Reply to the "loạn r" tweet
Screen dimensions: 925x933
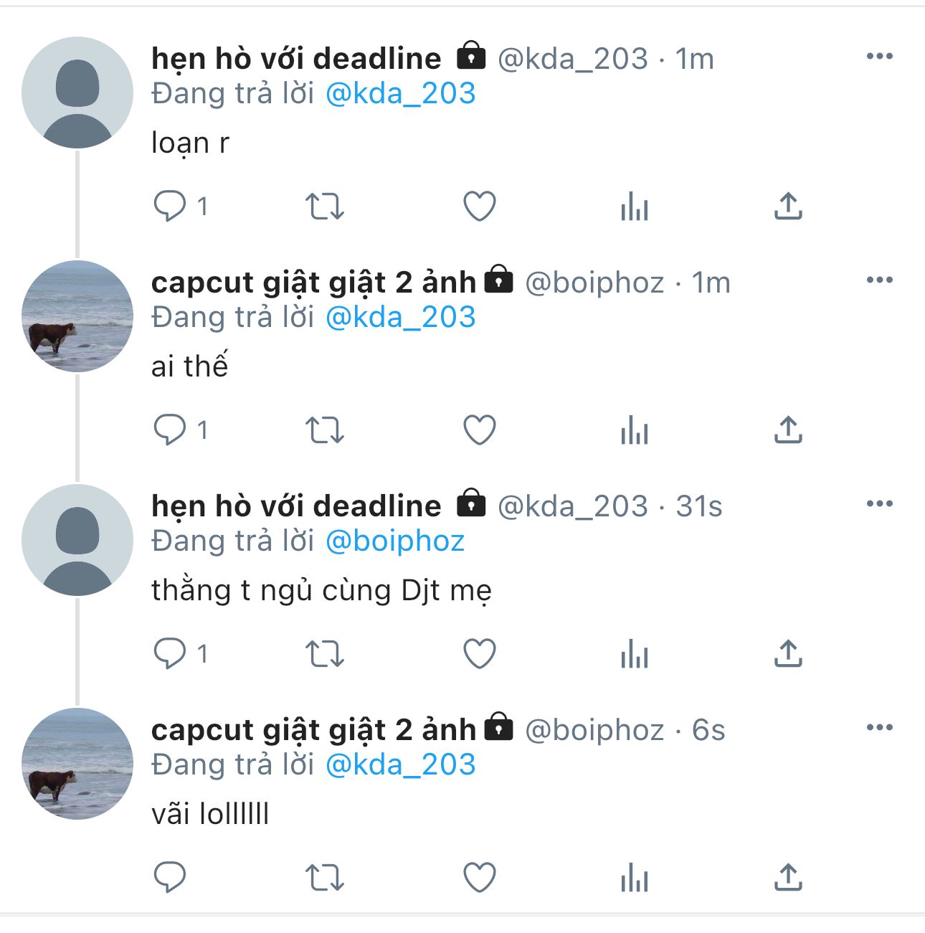coord(170,207)
